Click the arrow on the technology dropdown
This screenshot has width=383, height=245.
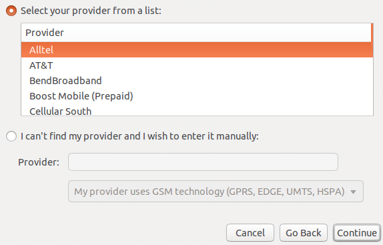pyautogui.click(x=353, y=192)
